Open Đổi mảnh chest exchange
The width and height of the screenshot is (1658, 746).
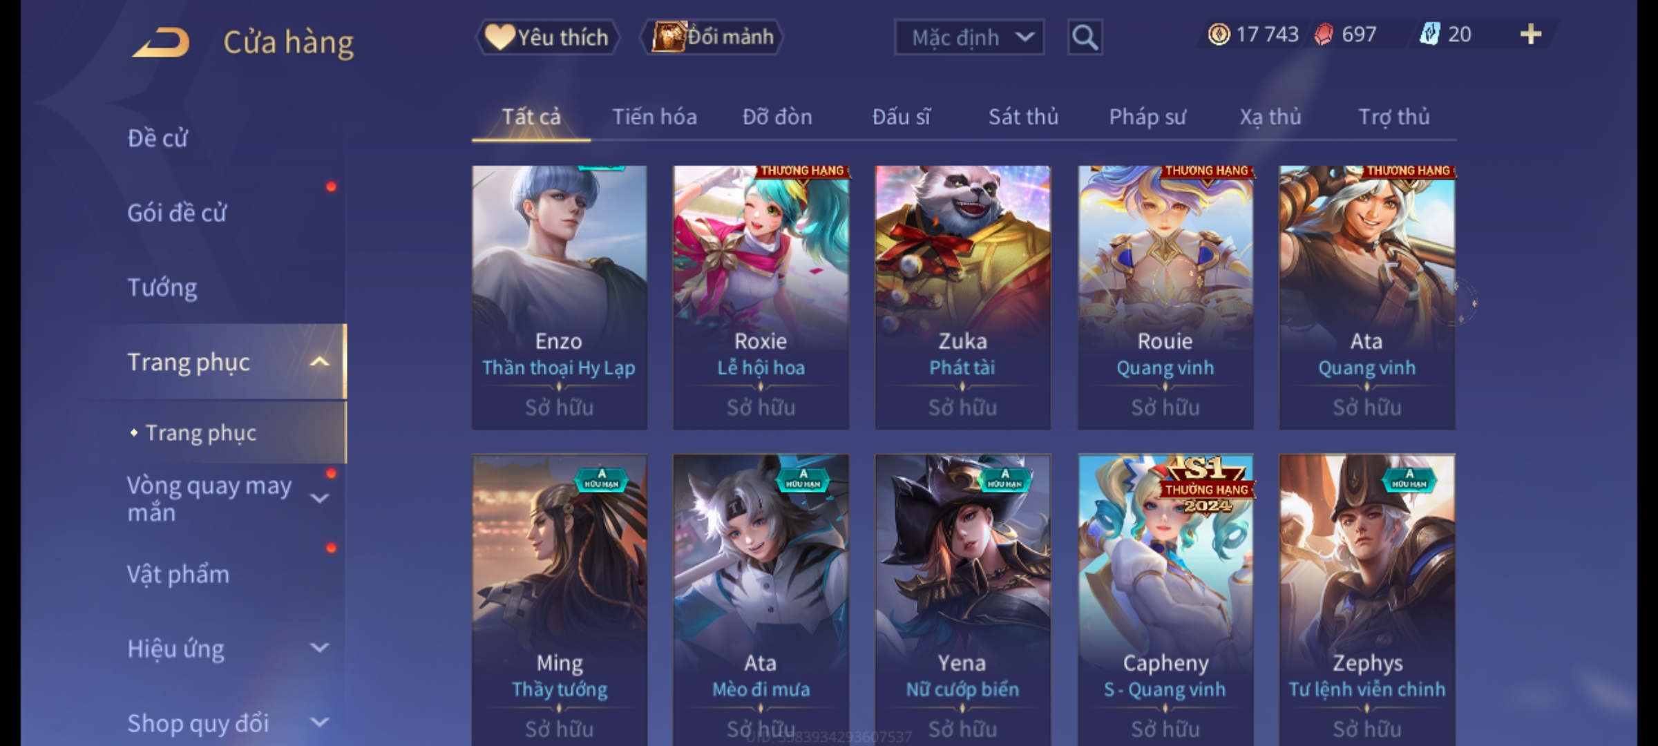(712, 37)
